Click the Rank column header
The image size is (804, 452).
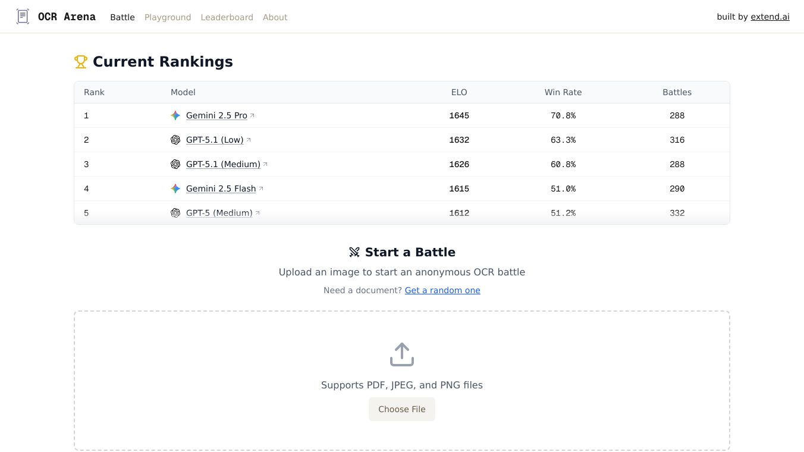click(x=94, y=92)
